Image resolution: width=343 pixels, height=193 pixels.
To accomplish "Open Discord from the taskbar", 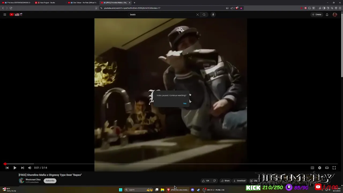I will tap(192, 190).
